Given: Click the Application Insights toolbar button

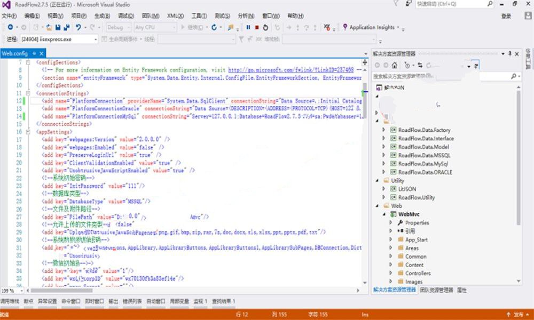Looking at the screenshot, I should click(x=371, y=27).
